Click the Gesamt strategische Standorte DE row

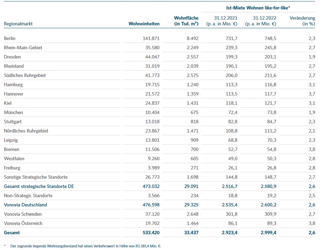pyautogui.click(x=39, y=186)
